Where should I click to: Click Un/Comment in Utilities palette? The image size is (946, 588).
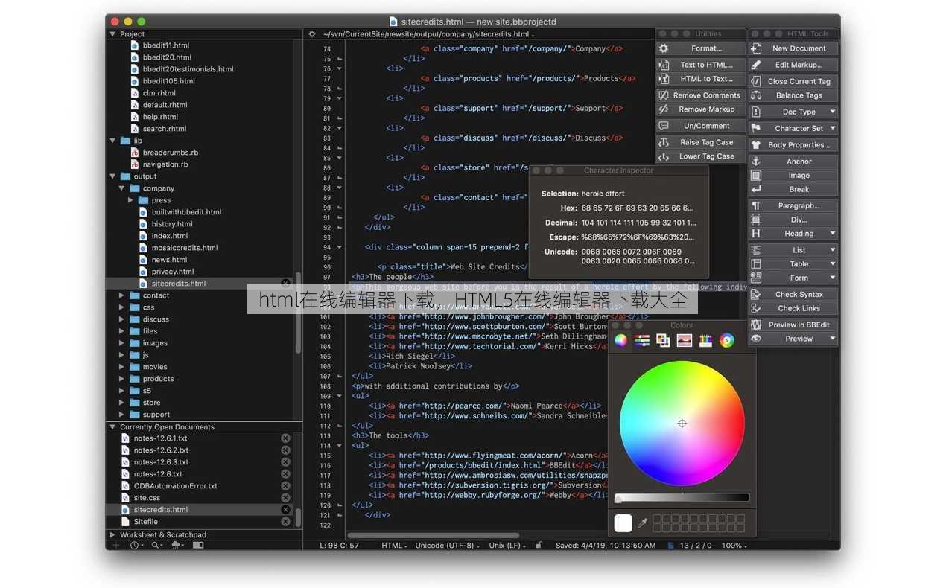[700, 126]
